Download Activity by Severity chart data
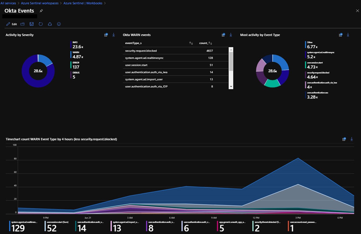Viewport: 361px width, 234px height. [x=114, y=35]
